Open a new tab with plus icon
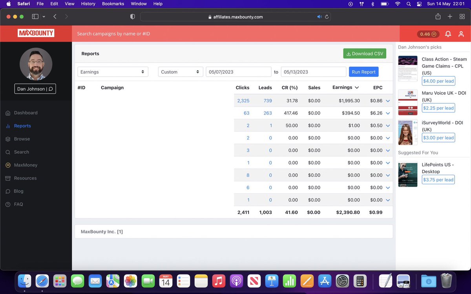Image resolution: width=471 pixels, height=294 pixels. pos(450,16)
